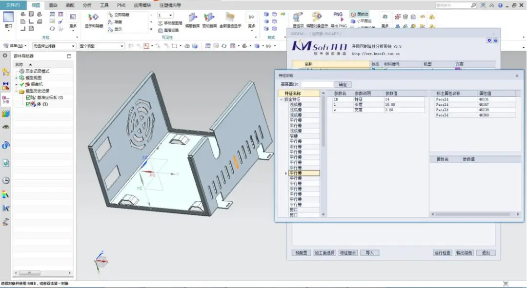Collapse the 模型历史记录 tree node
Viewport: 527px width, 288px height.
16,91
